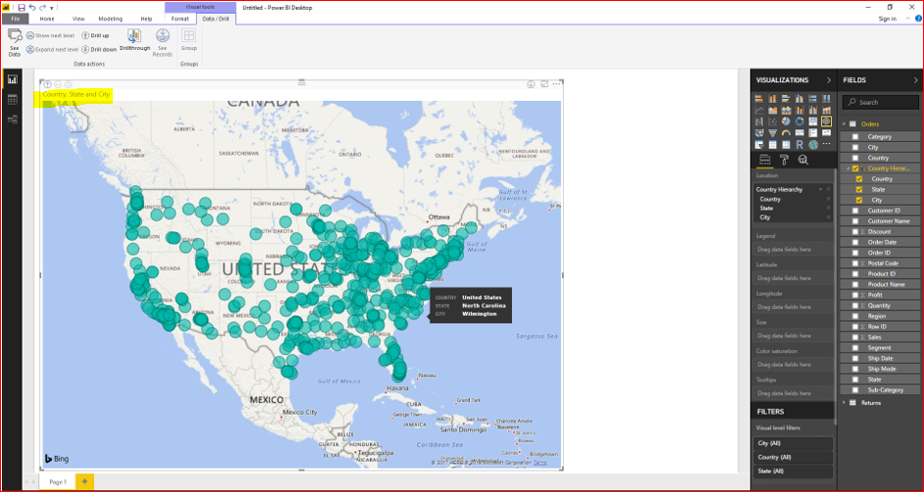Switch to the Report view in the left sidebar
Image resolution: width=924 pixels, height=492 pixels.
click(x=13, y=79)
